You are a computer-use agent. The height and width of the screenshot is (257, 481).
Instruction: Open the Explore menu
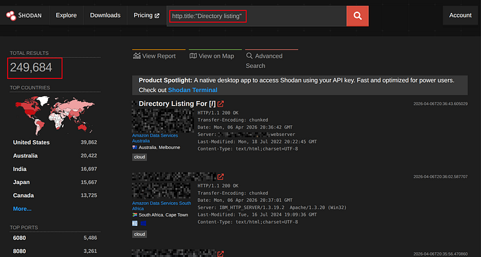(66, 15)
